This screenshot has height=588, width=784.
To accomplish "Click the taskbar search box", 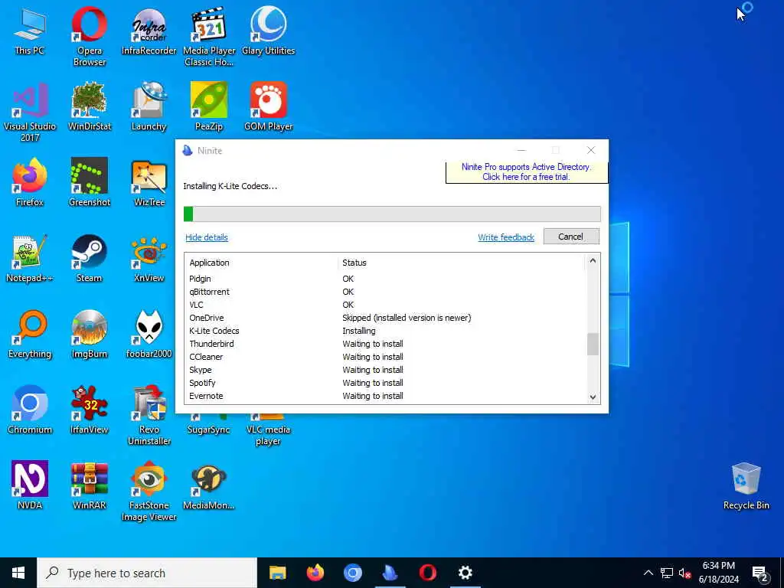I will pos(147,573).
